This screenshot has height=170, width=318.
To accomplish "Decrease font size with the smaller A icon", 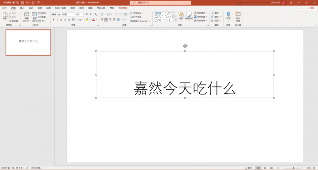I will coord(91,14).
